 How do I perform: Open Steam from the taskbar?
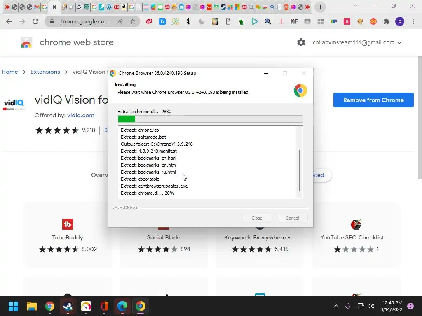point(68,306)
